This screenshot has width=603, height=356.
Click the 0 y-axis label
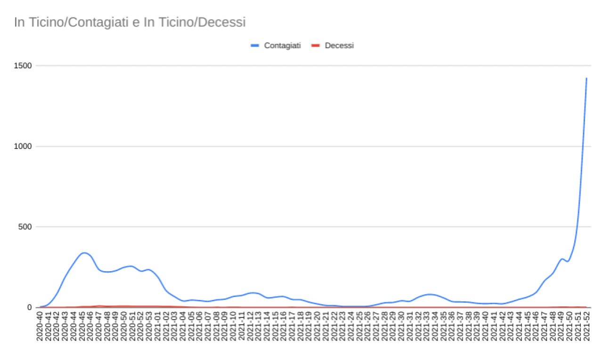pos(29,307)
